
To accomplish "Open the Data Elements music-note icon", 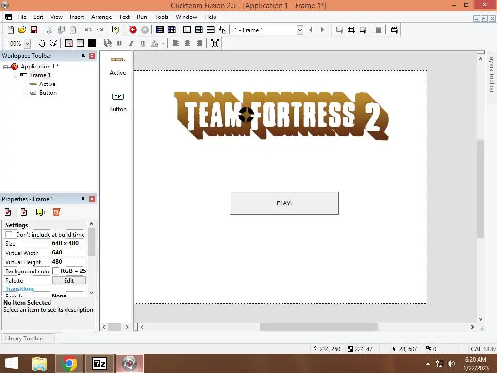I will [222, 30].
